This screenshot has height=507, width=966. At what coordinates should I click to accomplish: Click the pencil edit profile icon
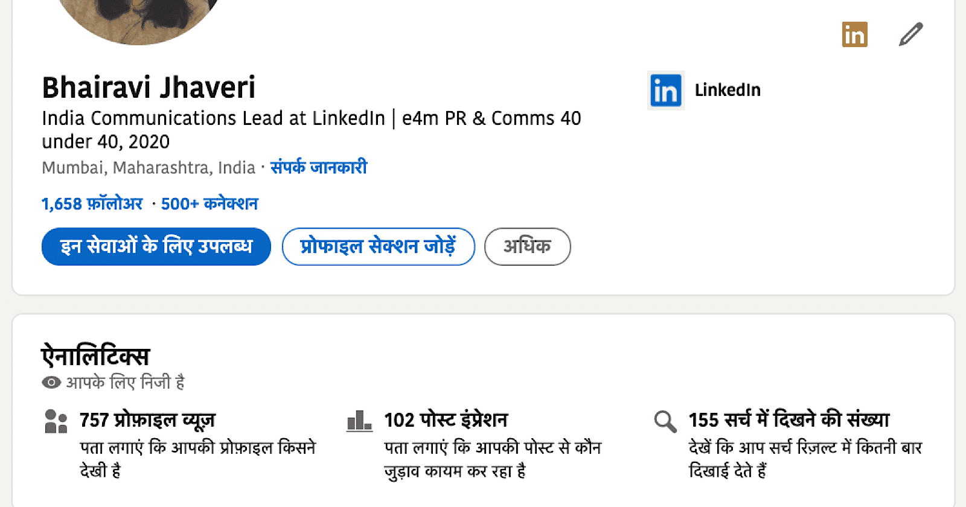pos(910,34)
